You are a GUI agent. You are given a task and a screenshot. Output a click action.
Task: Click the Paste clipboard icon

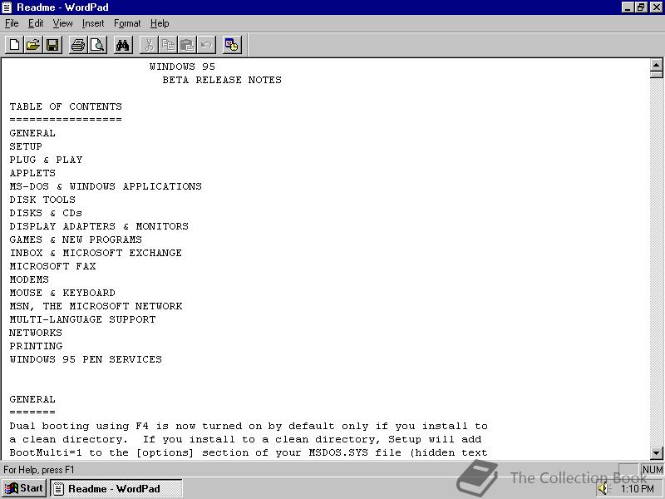click(x=187, y=45)
